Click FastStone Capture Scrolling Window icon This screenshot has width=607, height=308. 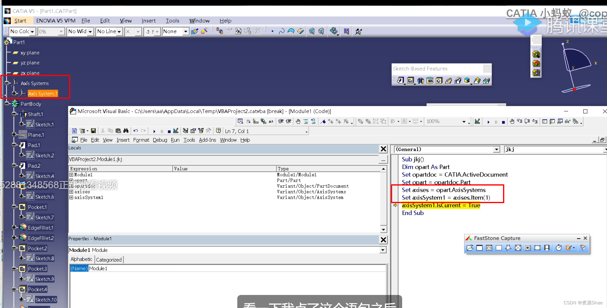pyautogui.click(x=528, y=248)
